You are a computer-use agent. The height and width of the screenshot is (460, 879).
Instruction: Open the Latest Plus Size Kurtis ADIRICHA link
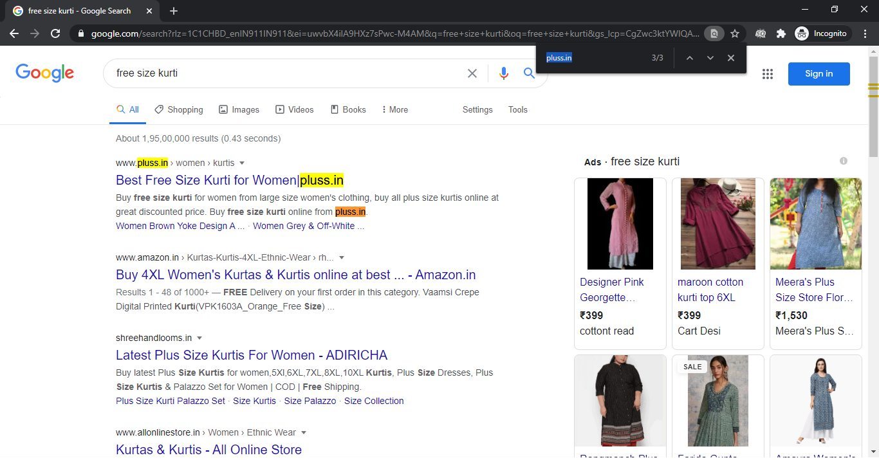click(252, 355)
